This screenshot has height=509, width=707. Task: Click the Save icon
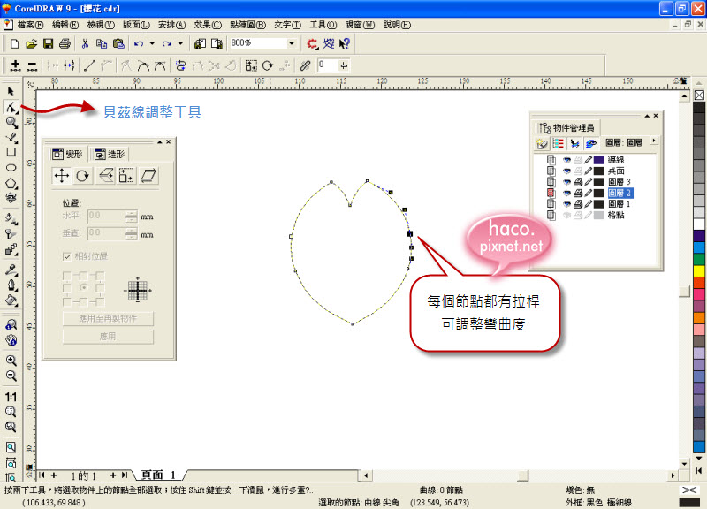pyautogui.click(x=48, y=43)
